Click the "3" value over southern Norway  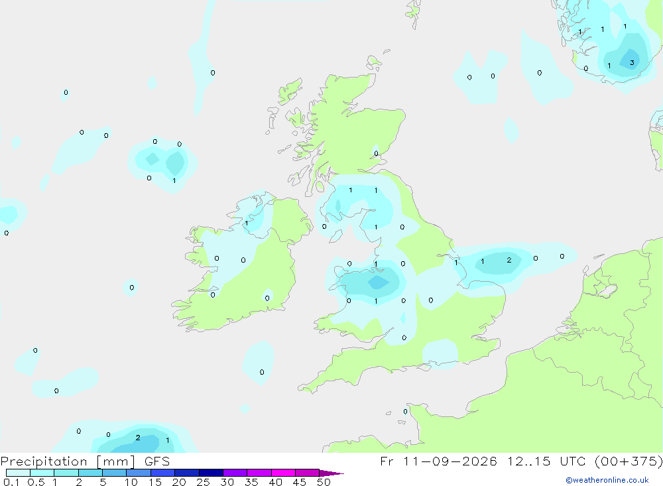(632, 62)
